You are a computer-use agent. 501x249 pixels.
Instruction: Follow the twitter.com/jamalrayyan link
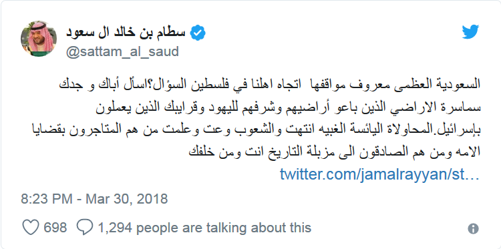[379, 175]
